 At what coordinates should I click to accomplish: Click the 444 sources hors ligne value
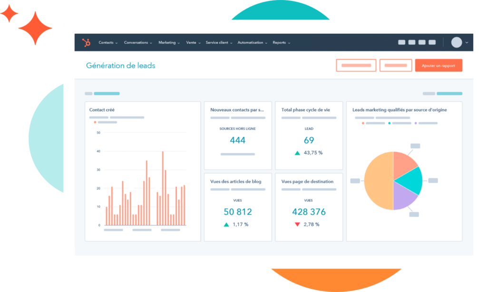click(x=238, y=140)
